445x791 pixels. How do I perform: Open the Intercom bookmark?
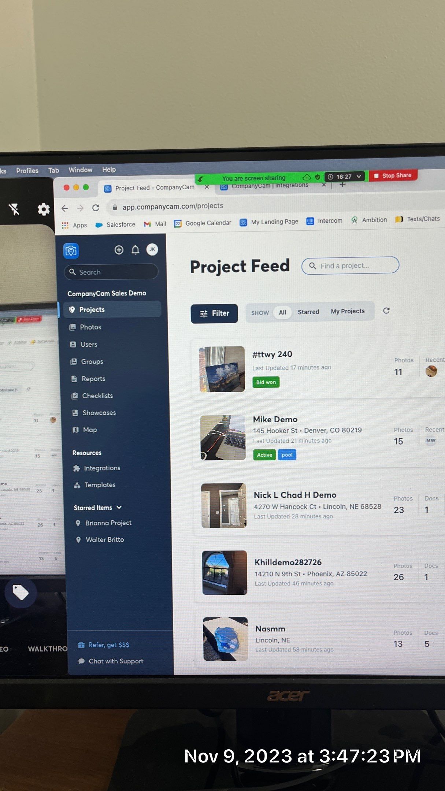tap(325, 221)
